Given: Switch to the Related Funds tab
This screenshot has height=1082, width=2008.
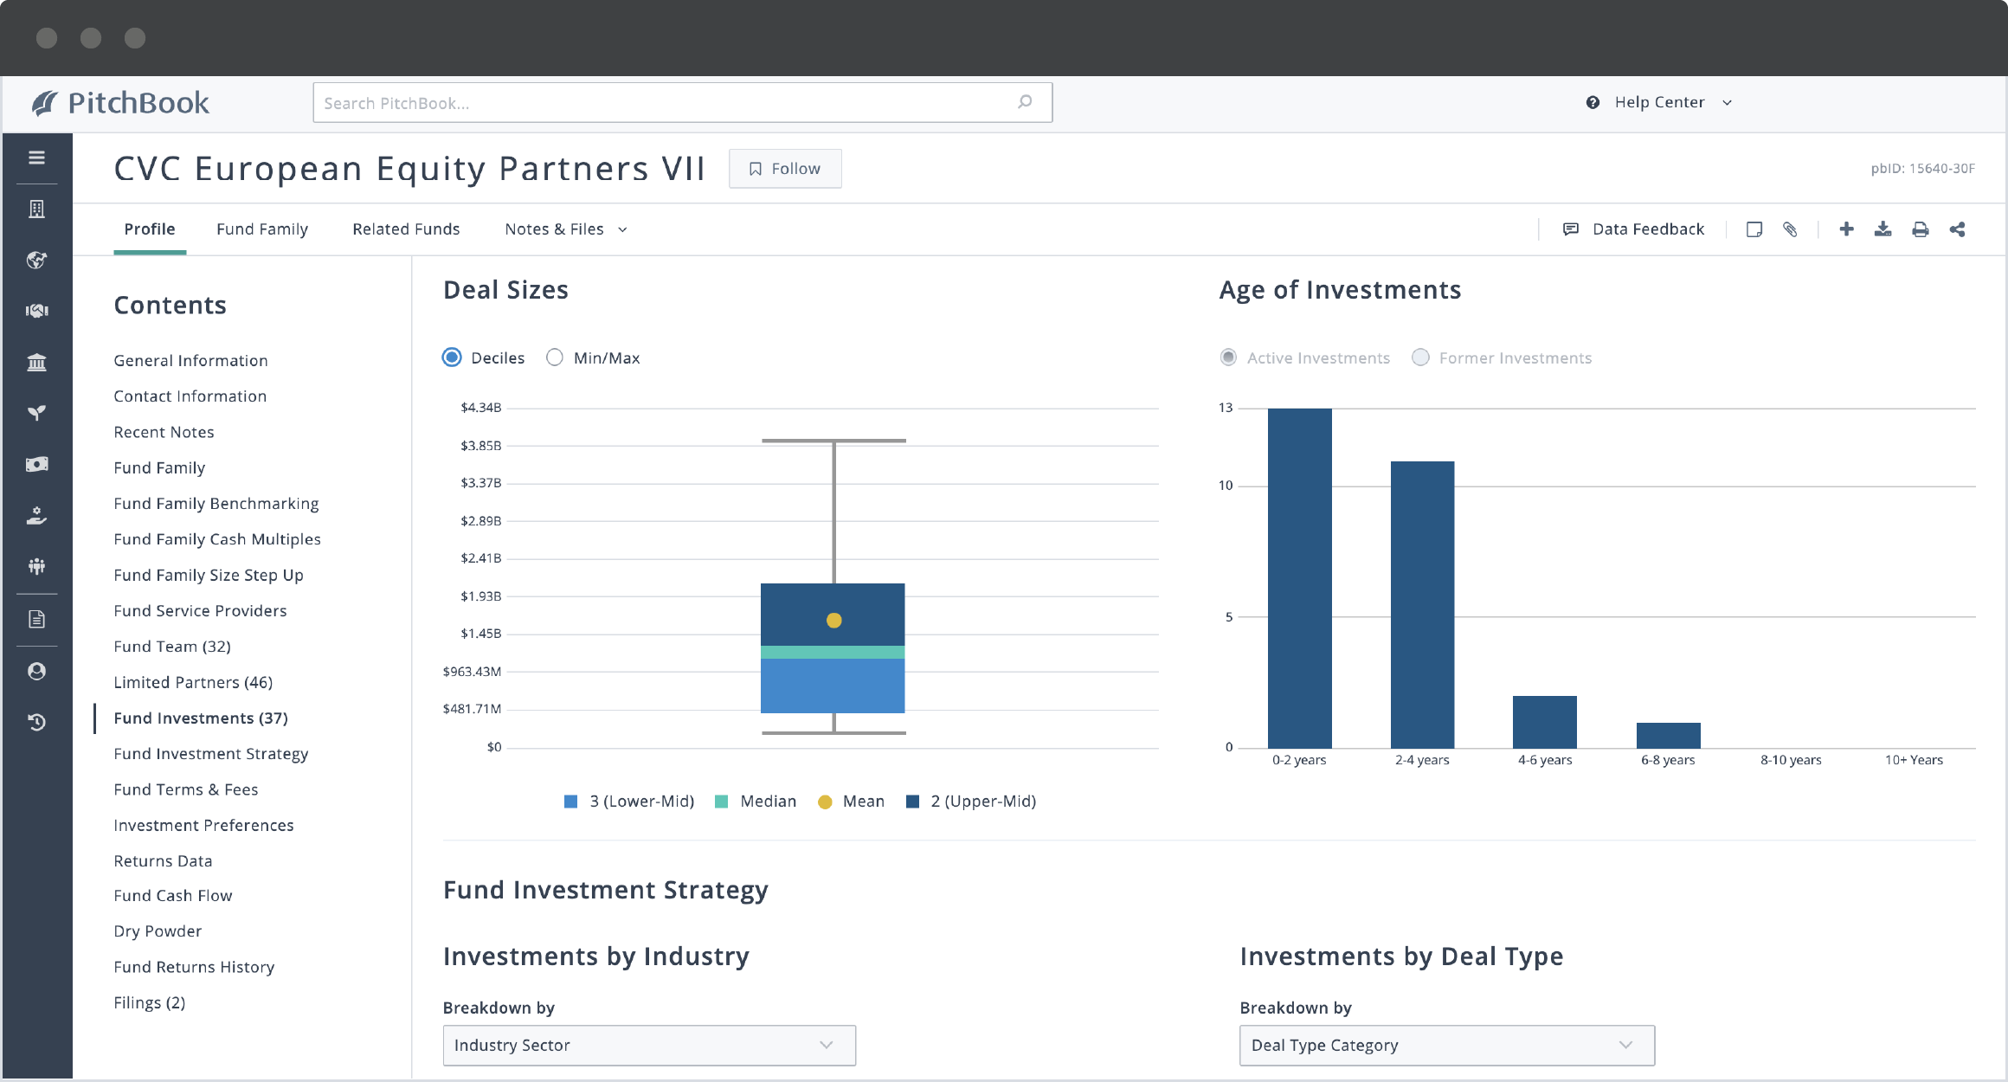Looking at the screenshot, I should (406, 229).
